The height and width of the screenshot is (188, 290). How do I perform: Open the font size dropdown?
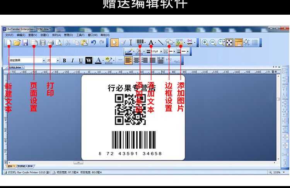[x=58, y=60]
